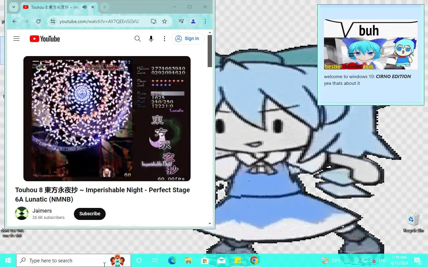This screenshot has height=267, width=428.
Task: Open YouTube settings three-dot menu
Action: click(165, 39)
